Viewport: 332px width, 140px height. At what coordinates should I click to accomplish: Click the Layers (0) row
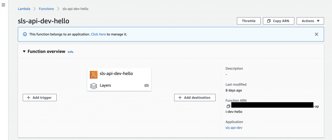(x=119, y=86)
